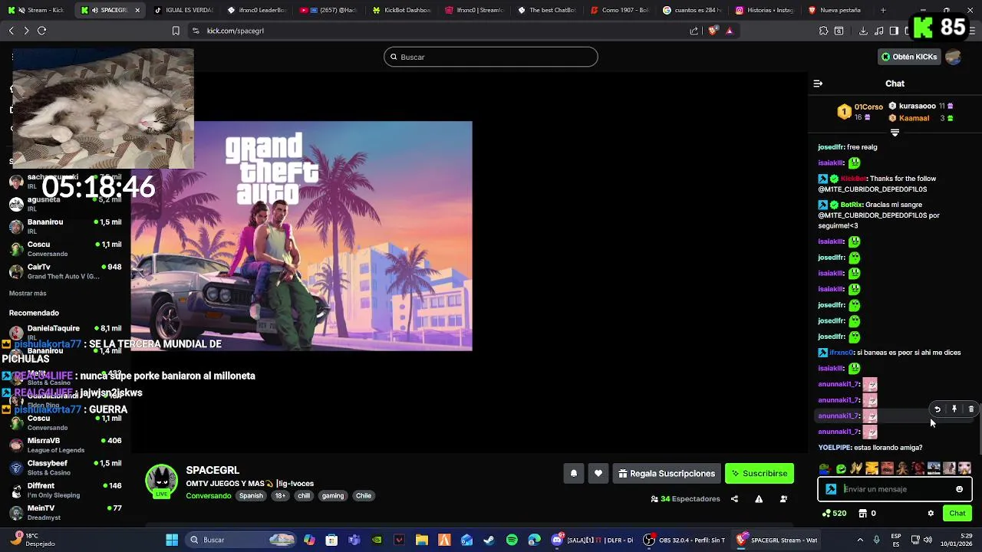Open OBS 32.0.4 window from taskbar
This screenshot has width=982, height=552.
(684, 540)
